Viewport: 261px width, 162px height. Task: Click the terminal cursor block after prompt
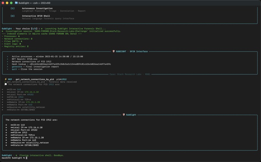[x=27, y=158]
